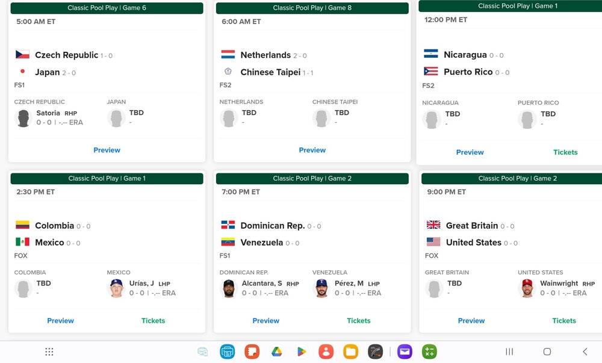Select Alcantara, S pitcher photo

coord(229,288)
